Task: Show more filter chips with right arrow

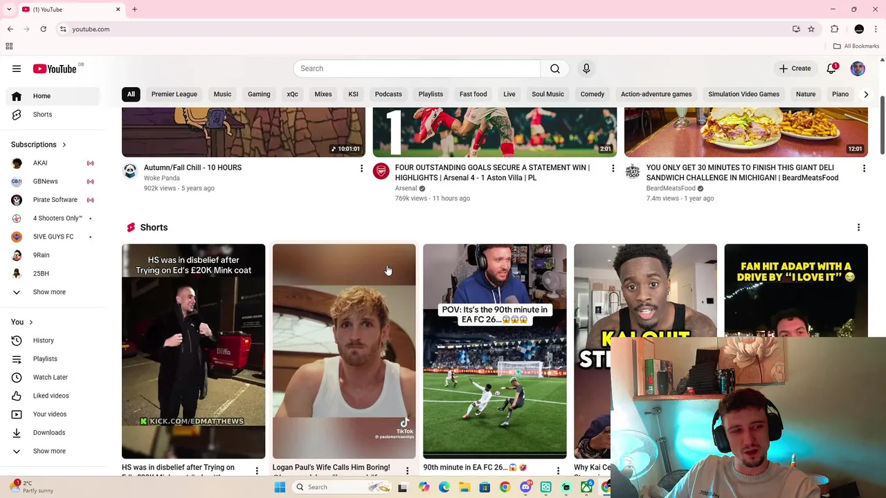Action: [x=865, y=94]
